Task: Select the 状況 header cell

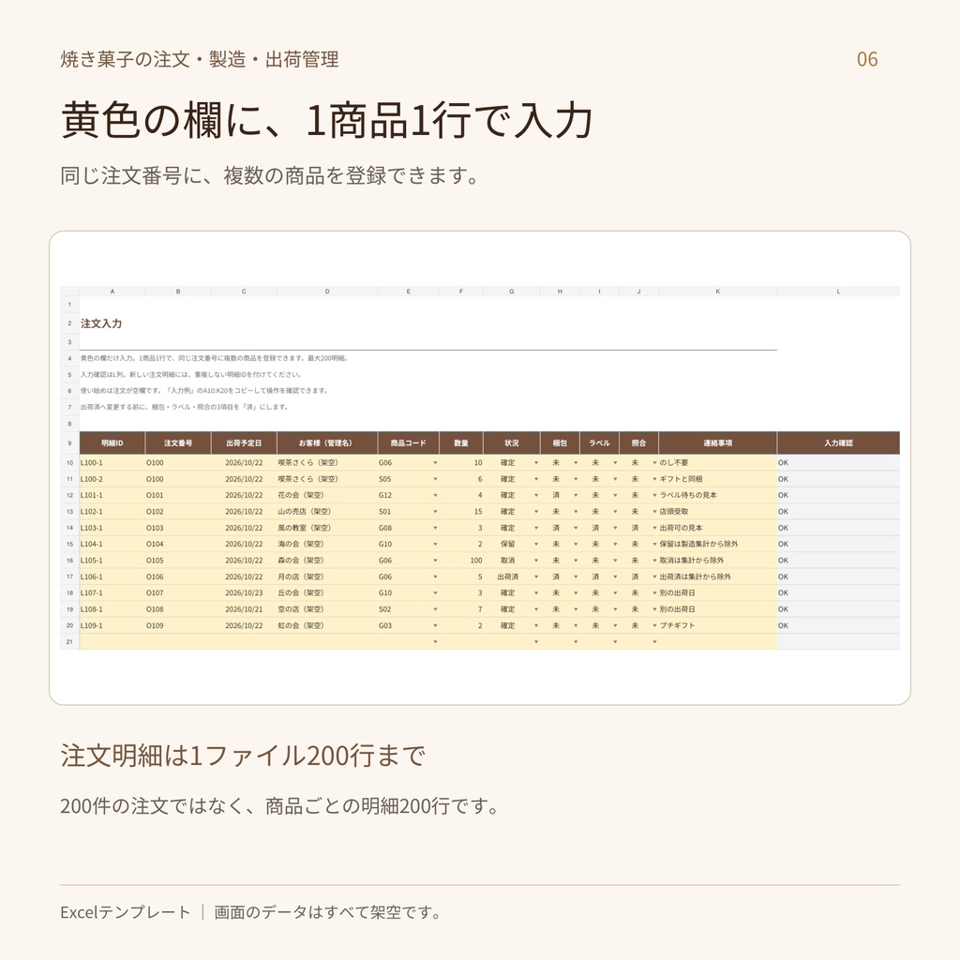Action: point(512,442)
